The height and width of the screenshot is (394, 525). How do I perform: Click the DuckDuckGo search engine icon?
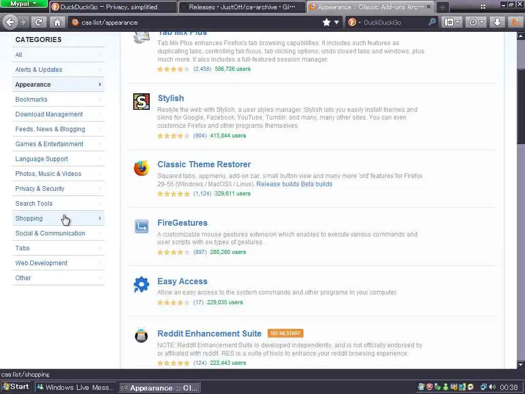(x=352, y=23)
